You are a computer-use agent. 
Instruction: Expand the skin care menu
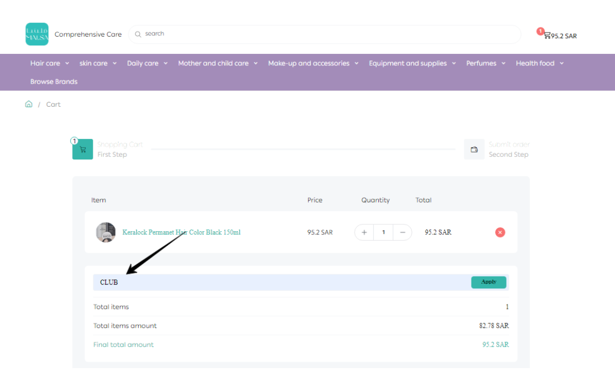click(98, 63)
